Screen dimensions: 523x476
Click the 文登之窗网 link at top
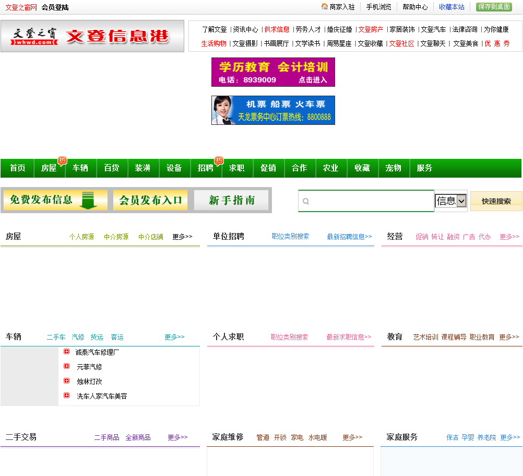coord(21,7)
